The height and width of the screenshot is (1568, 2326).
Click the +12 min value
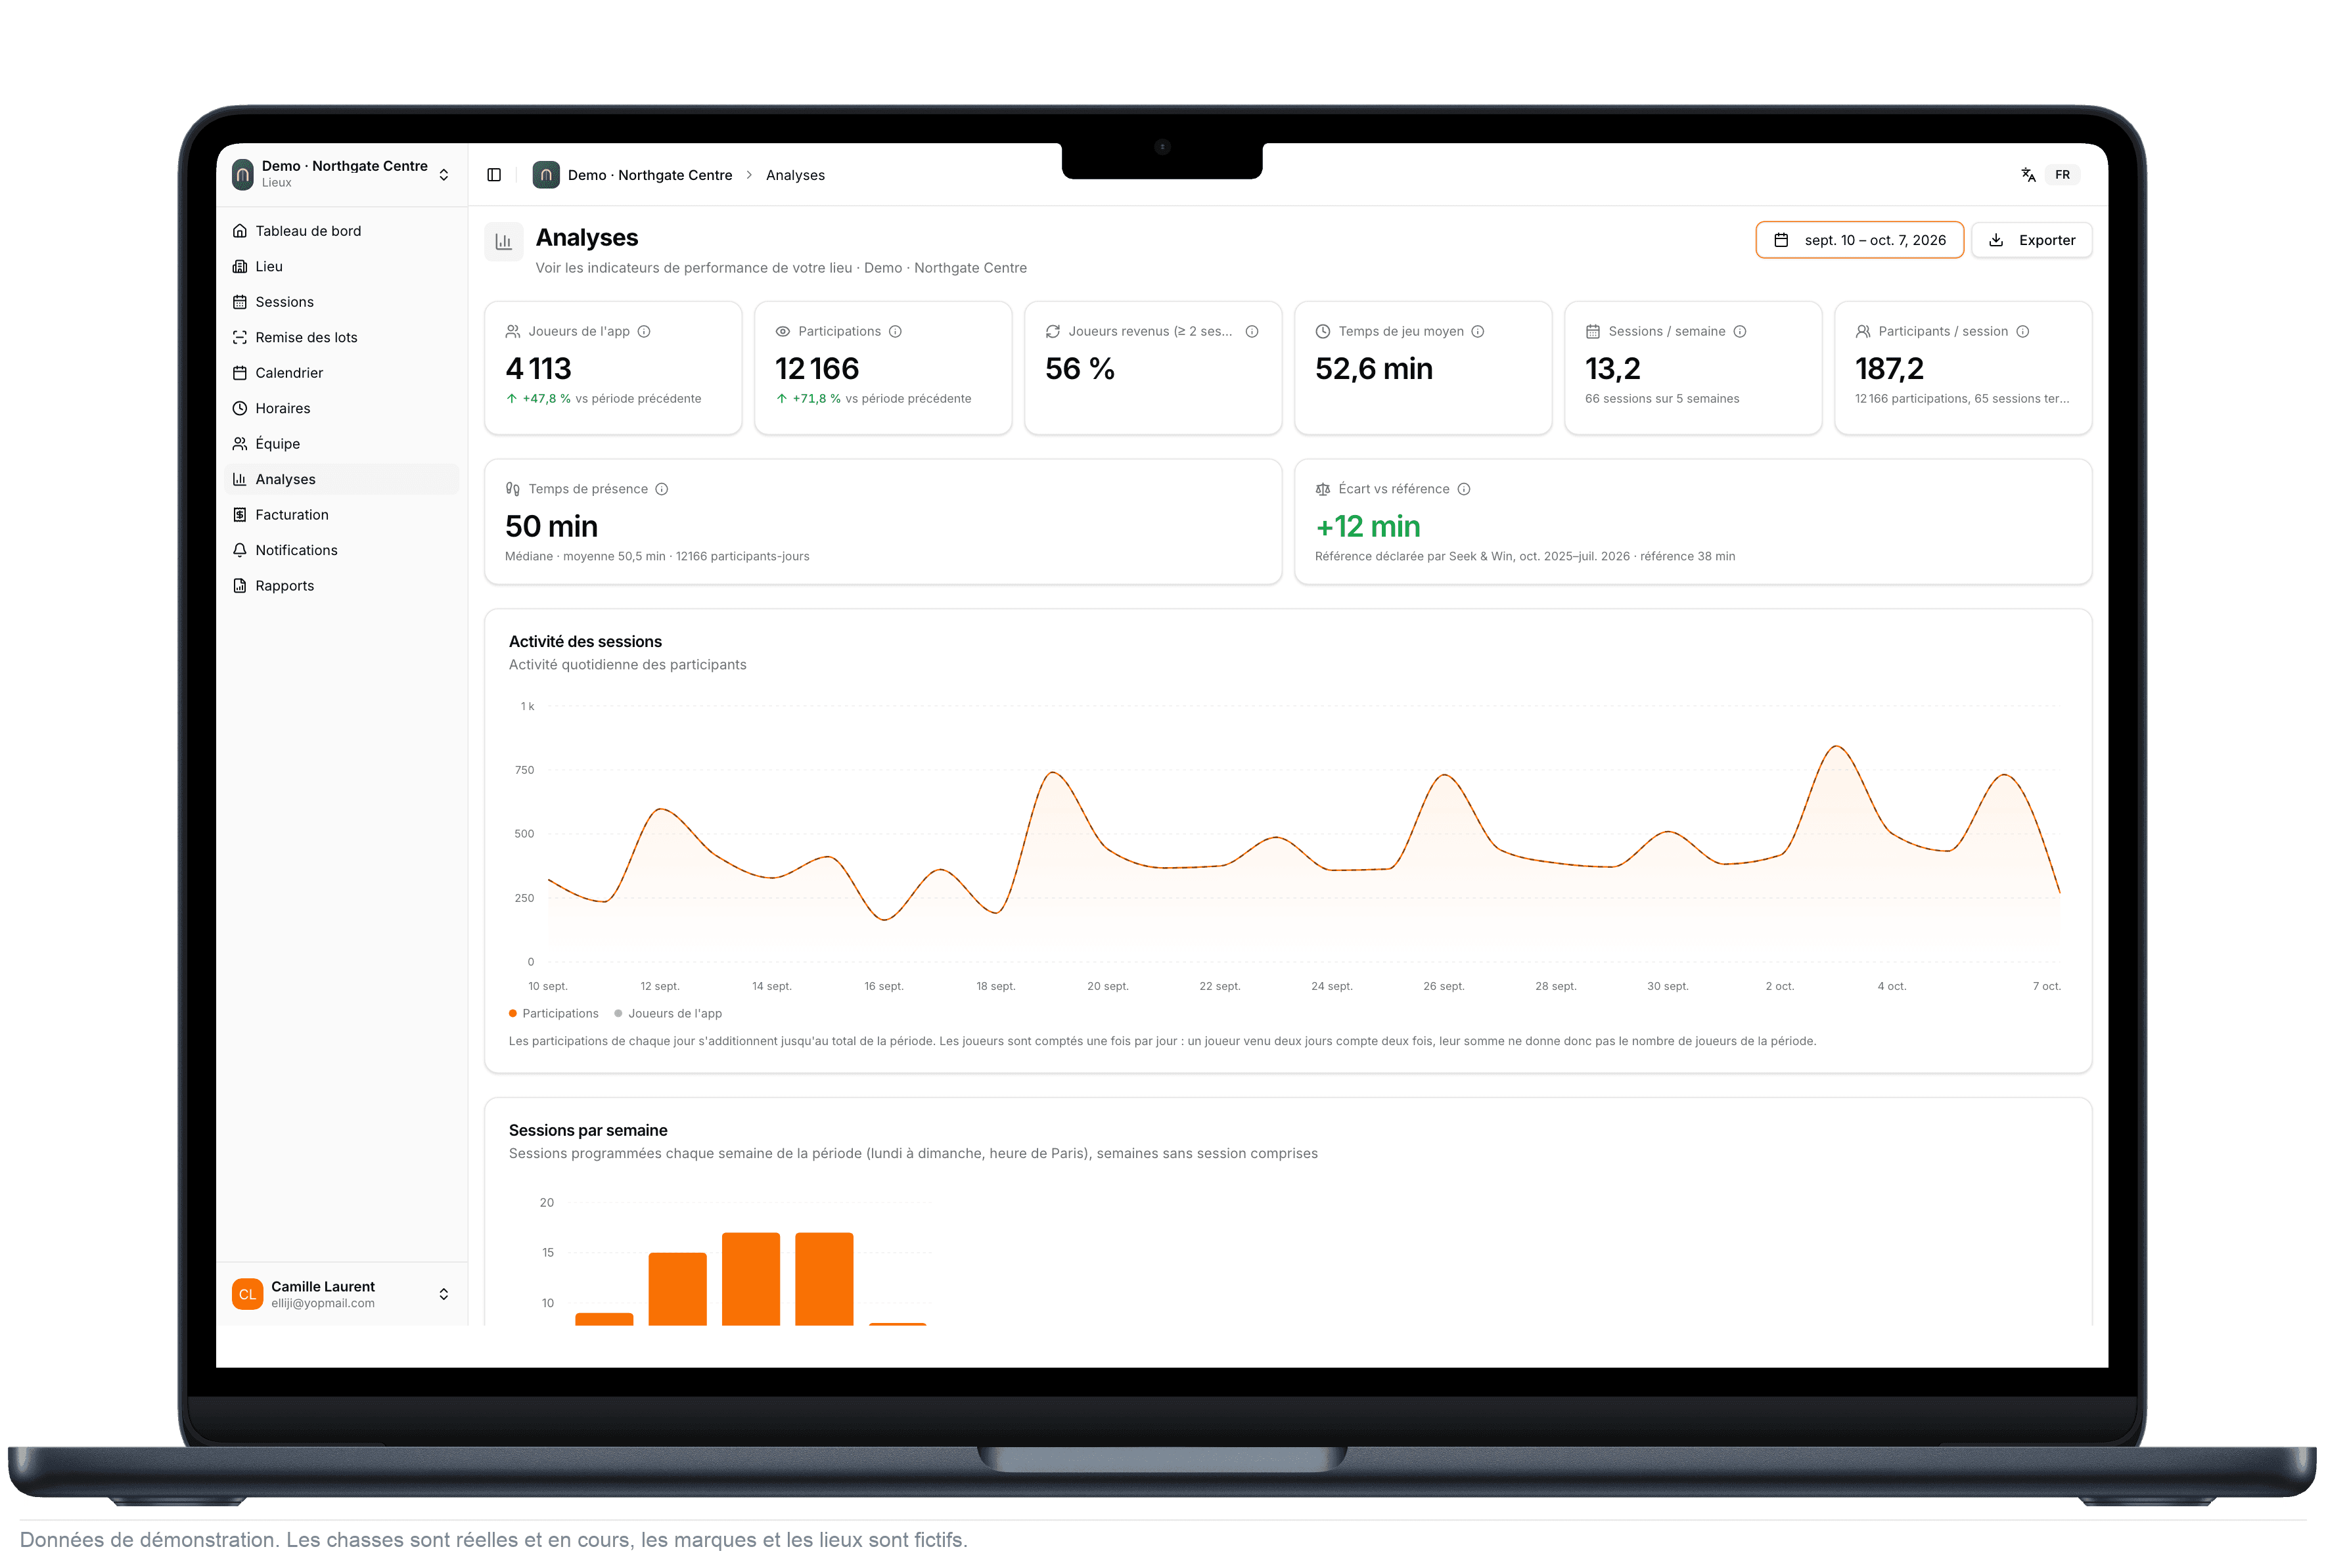click(1367, 526)
